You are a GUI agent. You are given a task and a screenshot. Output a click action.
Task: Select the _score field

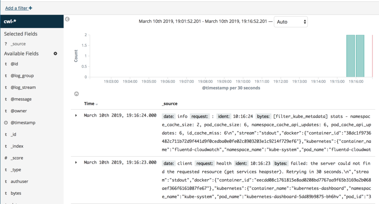click(x=17, y=158)
